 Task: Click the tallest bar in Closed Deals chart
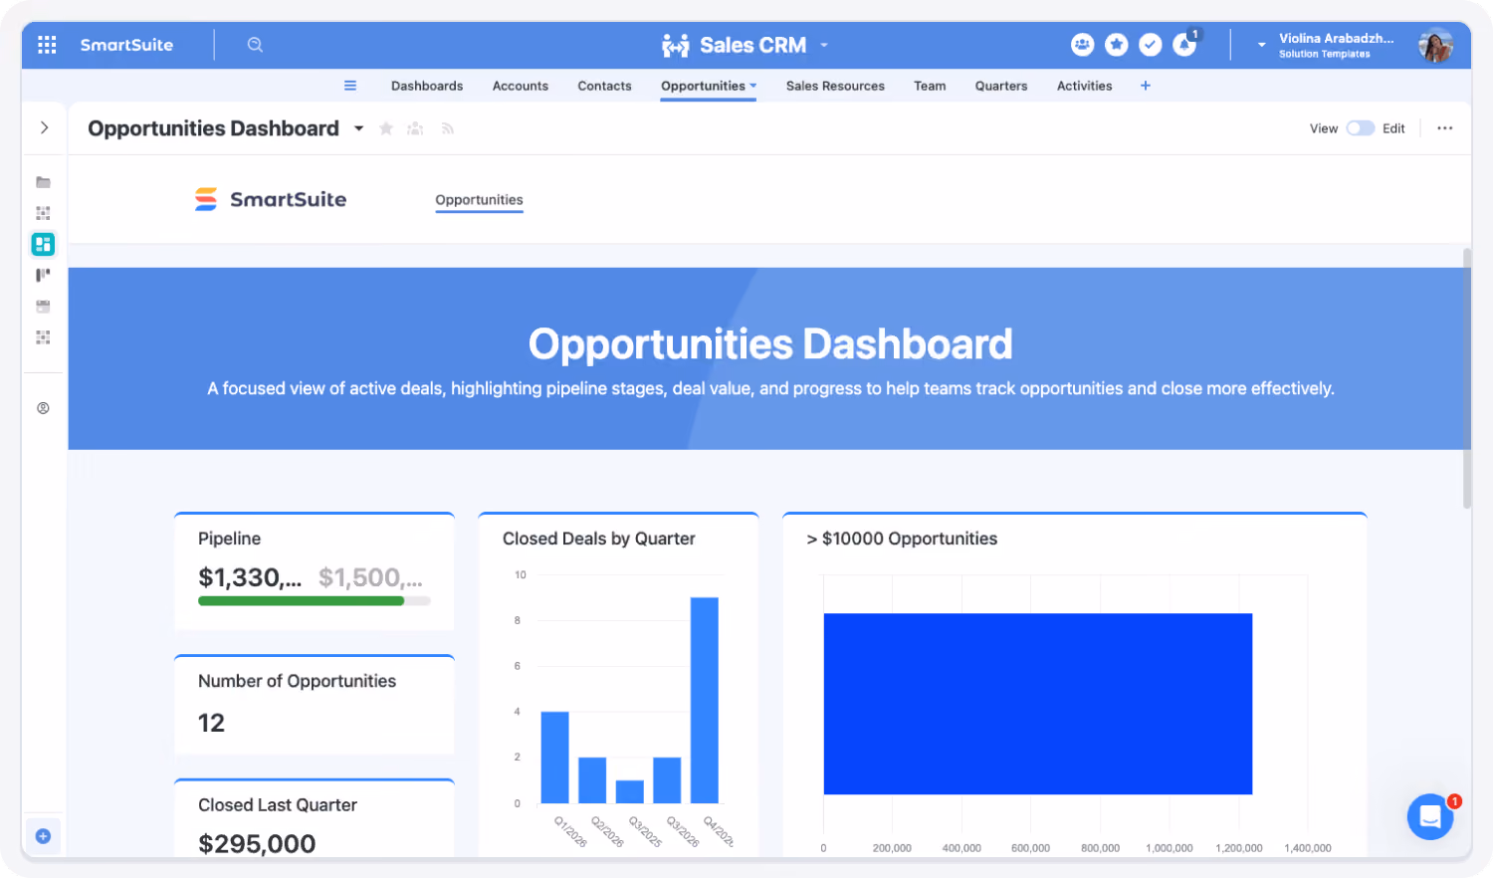pos(705,700)
